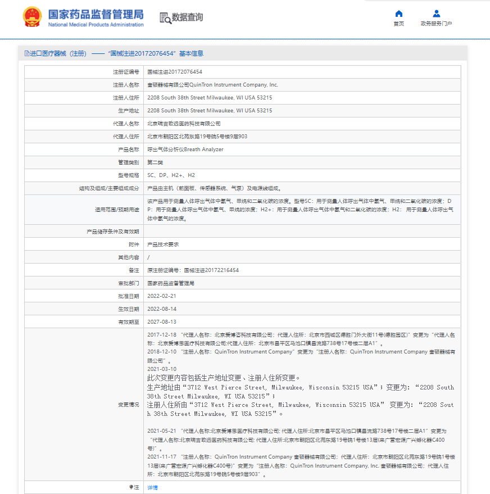The image size is (490, 494).
Task: Select the 管理类别 row label
Action: click(129, 162)
